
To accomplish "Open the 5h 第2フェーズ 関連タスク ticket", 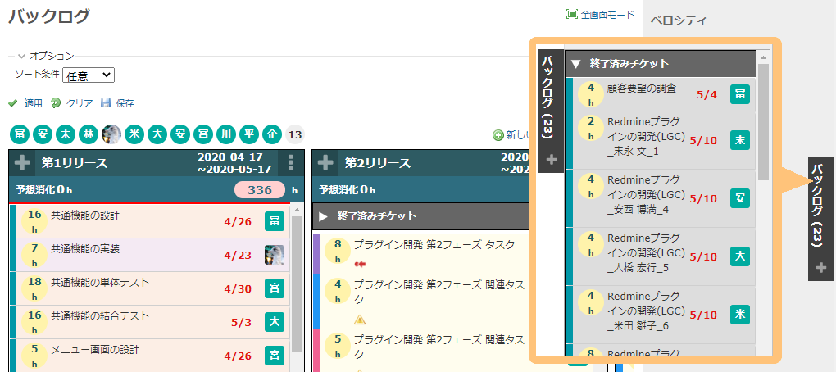I will [x=439, y=347].
